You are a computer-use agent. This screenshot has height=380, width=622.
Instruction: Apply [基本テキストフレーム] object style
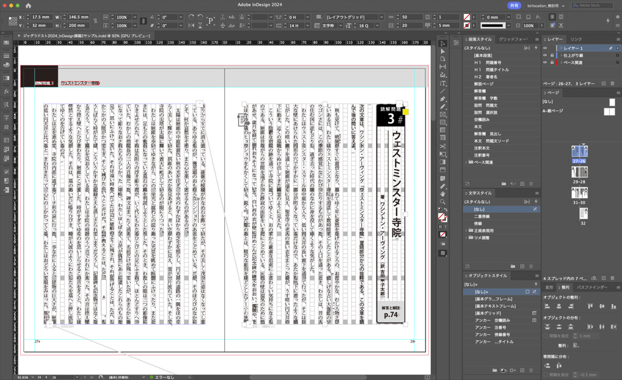pyautogui.click(x=501, y=306)
